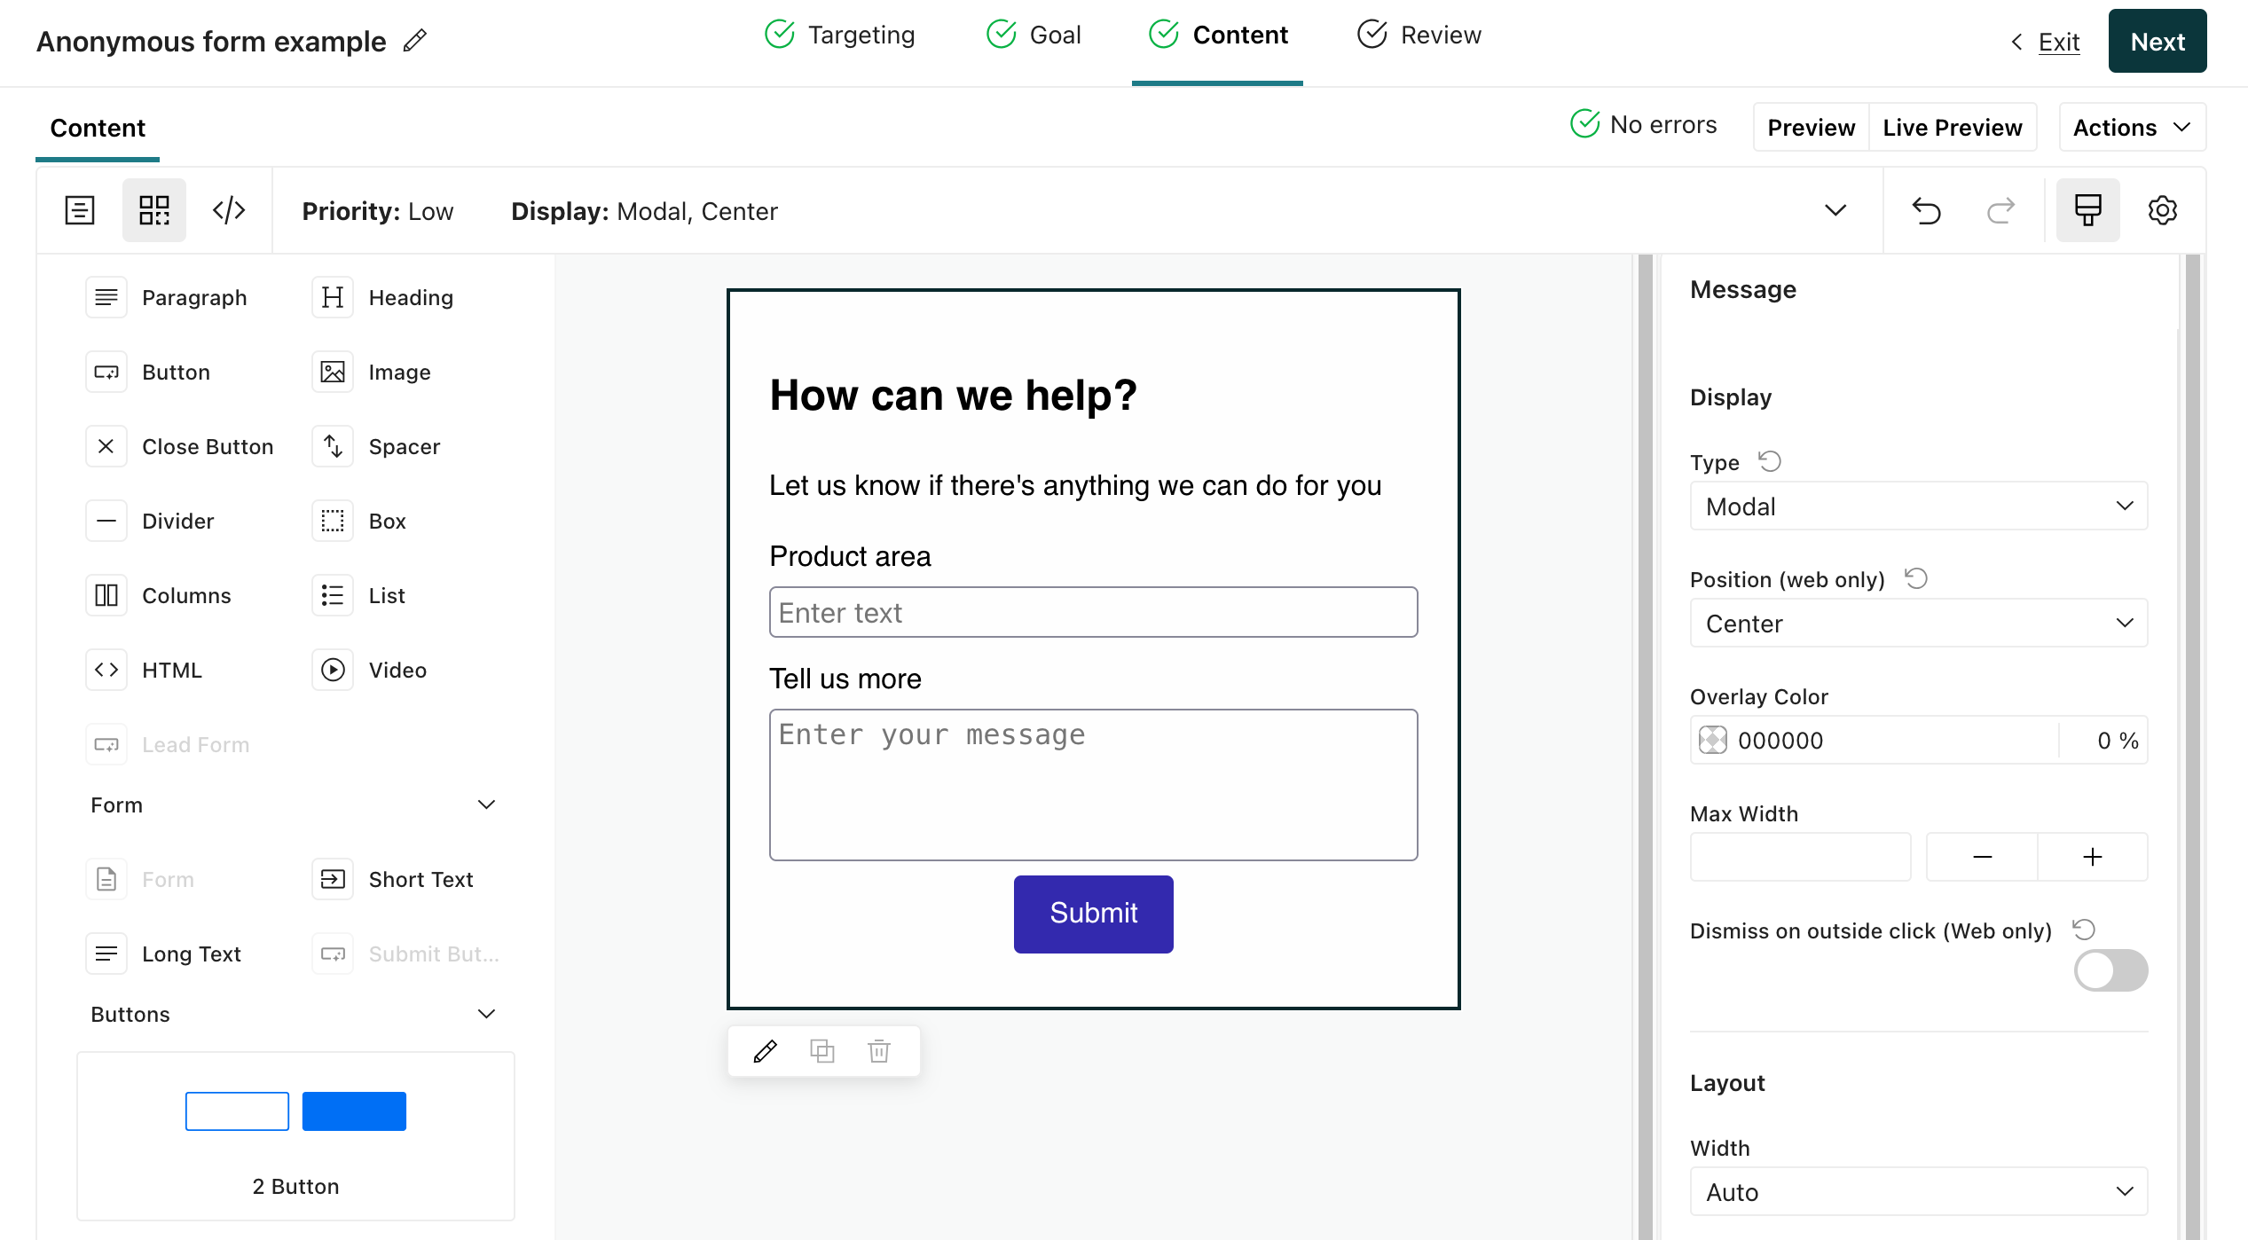This screenshot has height=1240, width=2248.
Task: Open the settings gear panel
Action: pos(2162,210)
